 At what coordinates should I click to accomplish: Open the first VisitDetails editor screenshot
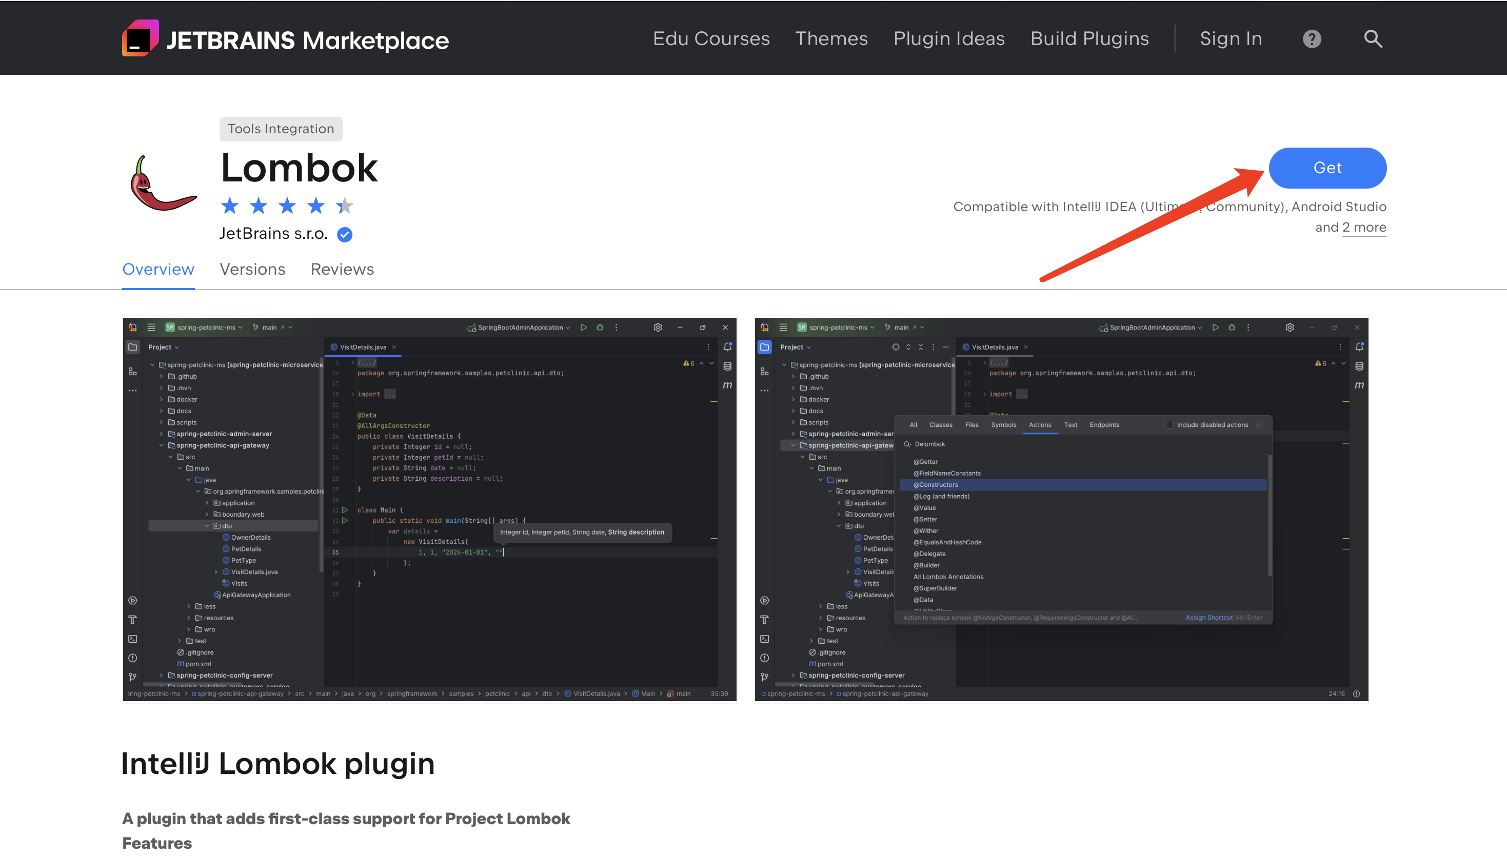click(429, 509)
